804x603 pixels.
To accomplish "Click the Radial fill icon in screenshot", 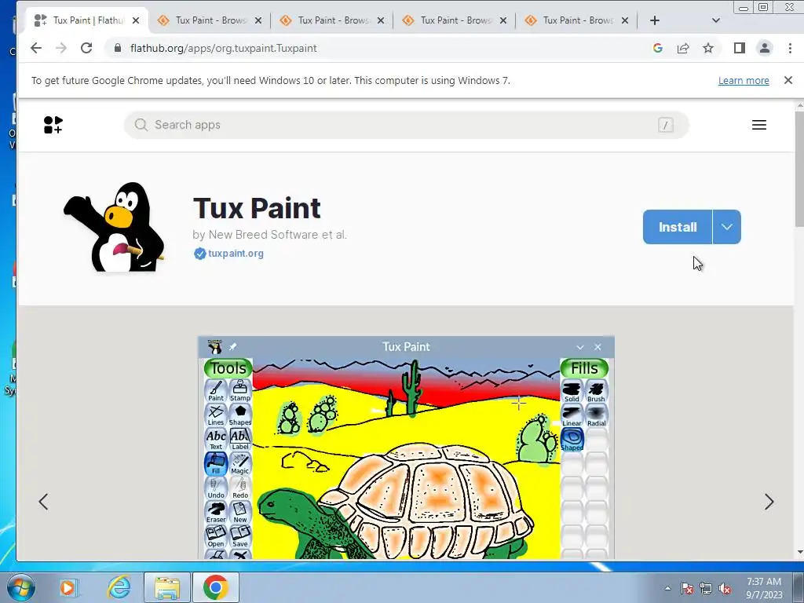I will 597,416.
